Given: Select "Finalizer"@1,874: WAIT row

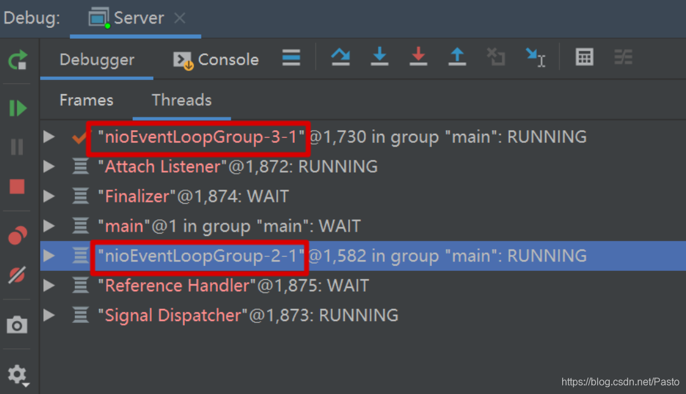Looking at the screenshot, I should pyautogui.click(x=363, y=196).
